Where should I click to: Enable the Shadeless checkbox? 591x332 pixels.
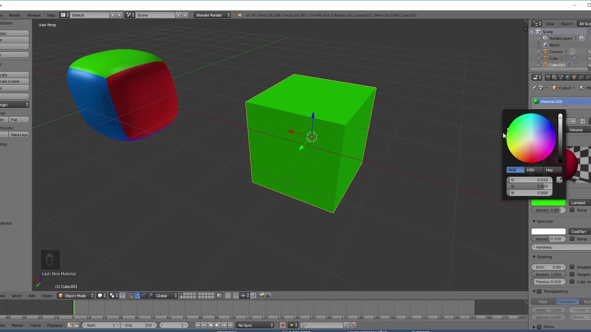coord(572,267)
